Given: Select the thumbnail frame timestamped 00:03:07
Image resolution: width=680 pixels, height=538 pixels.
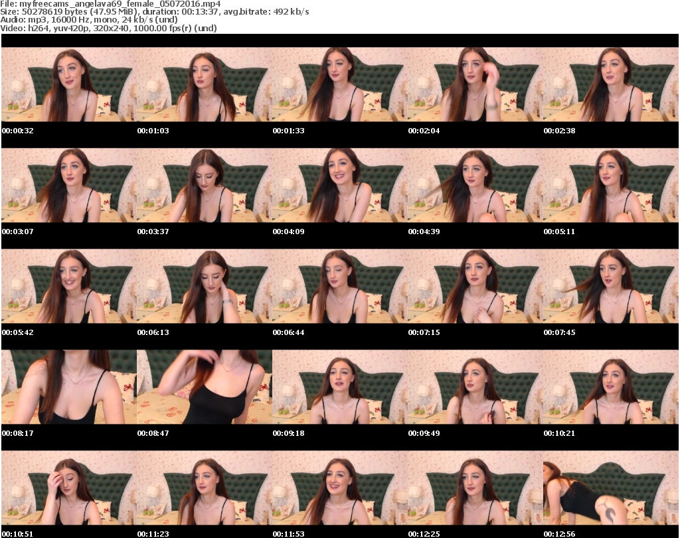Looking at the screenshot, I should (69, 185).
